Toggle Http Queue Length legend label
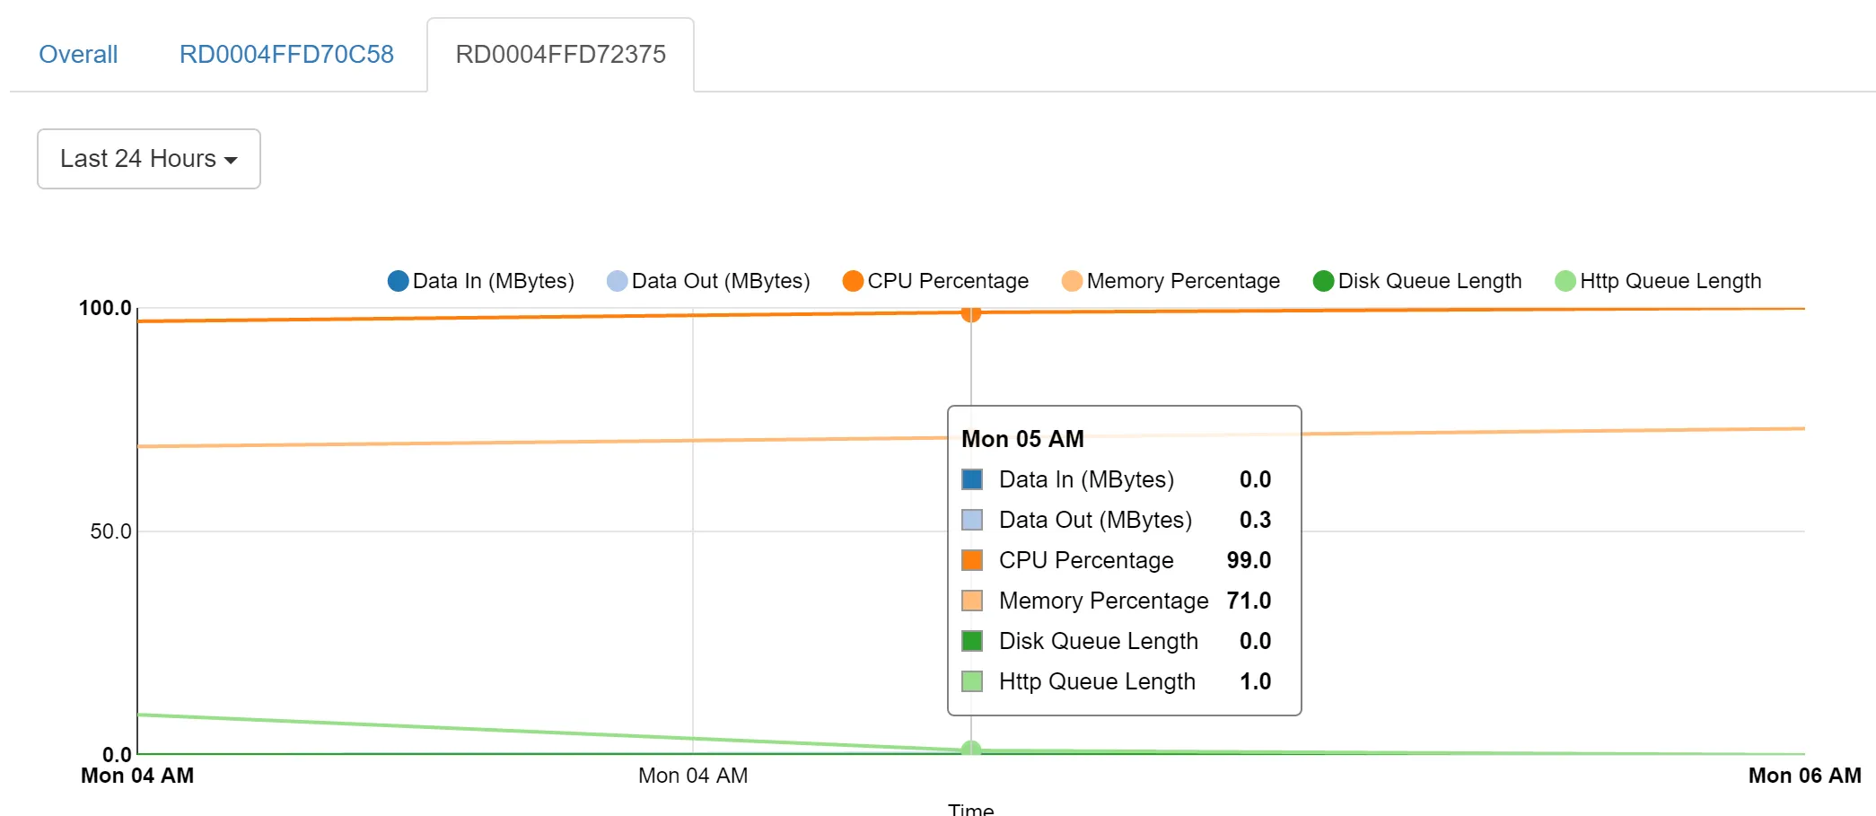The height and width of the screenshot is (816, 1876). [1670, 281]
